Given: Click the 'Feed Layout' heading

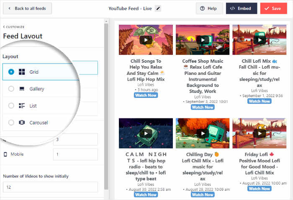Looking at the screenshot, I should coord(23,36).
